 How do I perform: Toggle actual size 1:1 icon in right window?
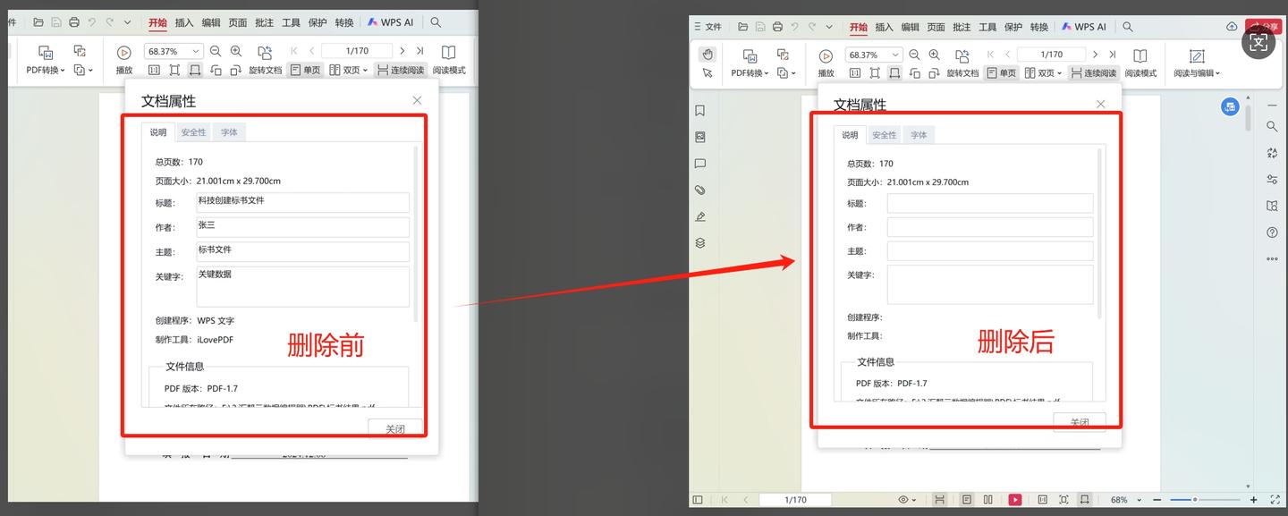point(855,73)
